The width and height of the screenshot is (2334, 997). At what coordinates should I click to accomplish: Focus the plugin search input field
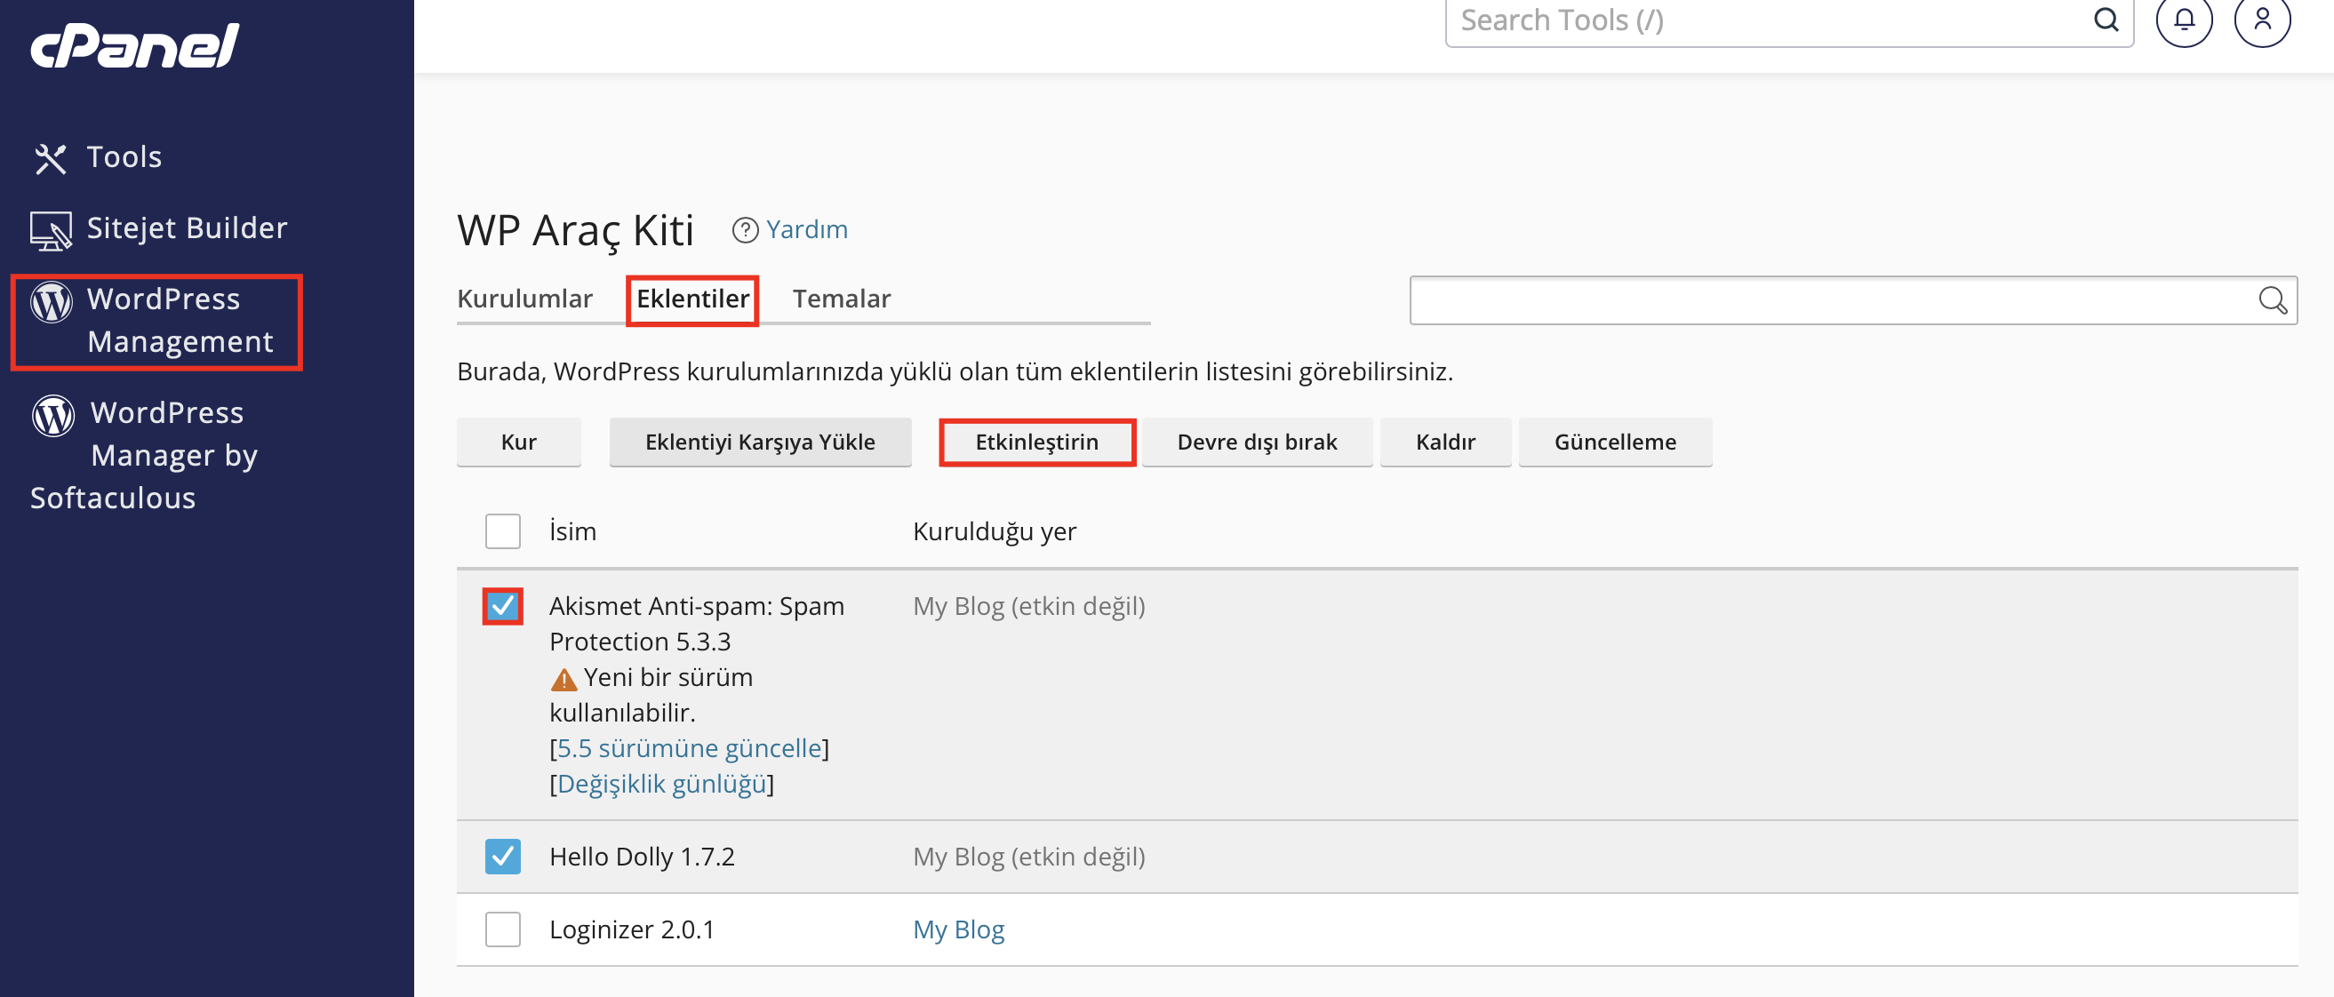(x=1853, y=299)
